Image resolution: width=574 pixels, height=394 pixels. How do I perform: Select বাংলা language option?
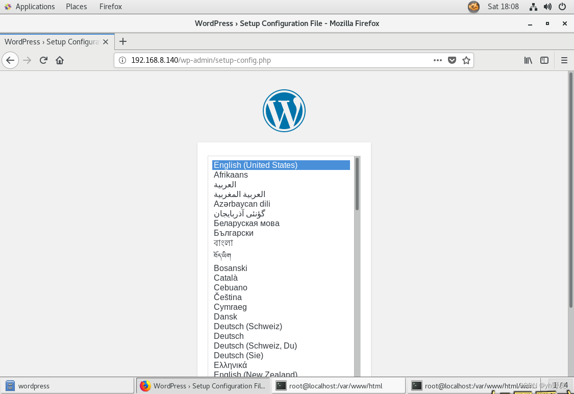pyautogui.click(x=281, y=243)
